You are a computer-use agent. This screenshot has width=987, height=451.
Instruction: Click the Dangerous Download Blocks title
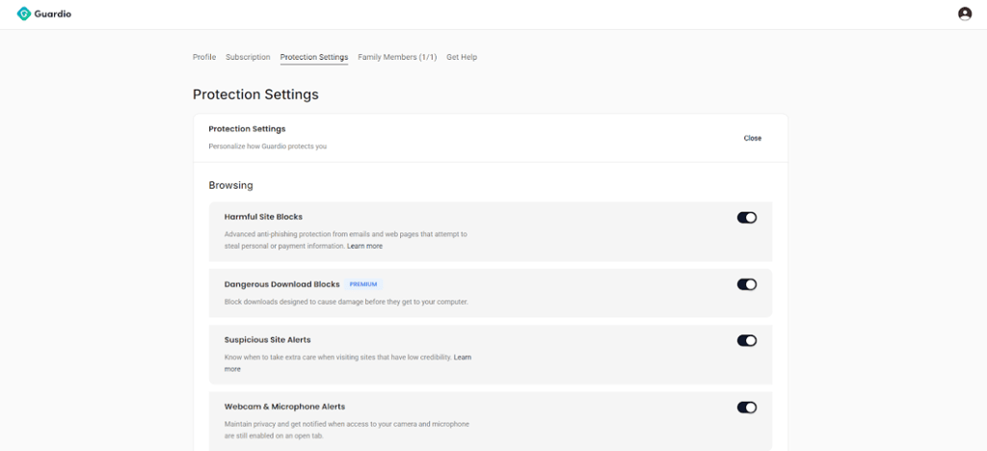[282, 284]
